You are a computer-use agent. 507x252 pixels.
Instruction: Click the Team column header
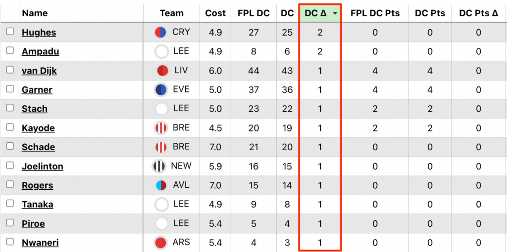pos(172,13)
